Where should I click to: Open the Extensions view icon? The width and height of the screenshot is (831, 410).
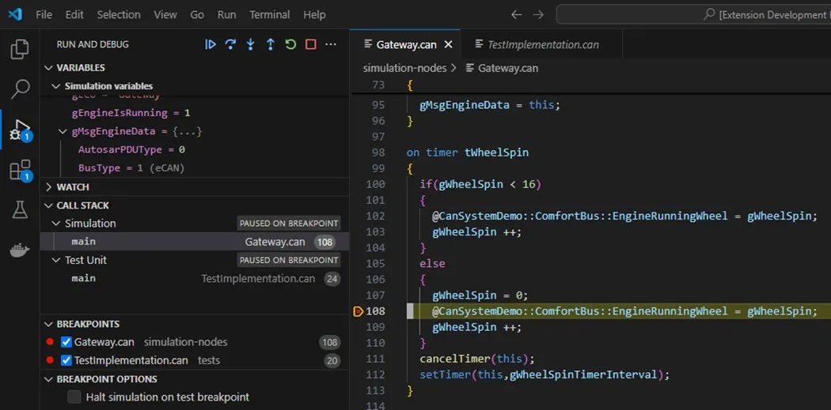pyautogui.click(x=20, y=170)
